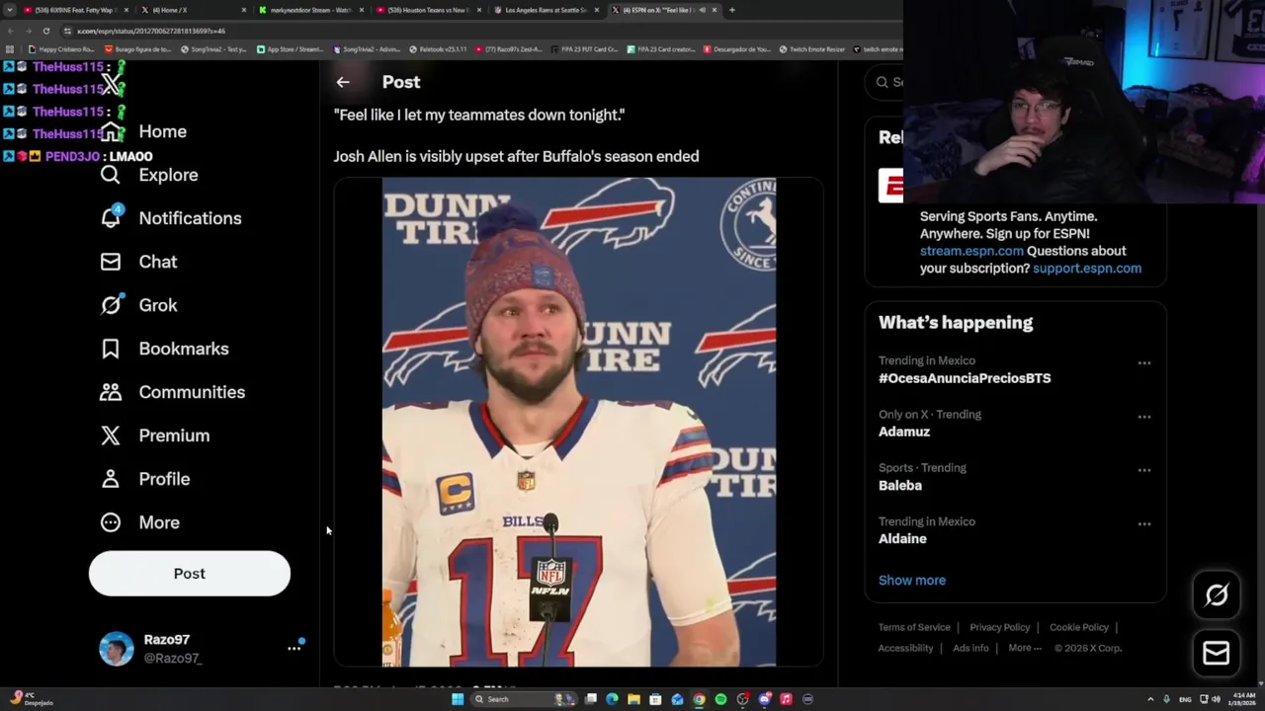Open Razo97 account menu dots

(x=294, y=648)
